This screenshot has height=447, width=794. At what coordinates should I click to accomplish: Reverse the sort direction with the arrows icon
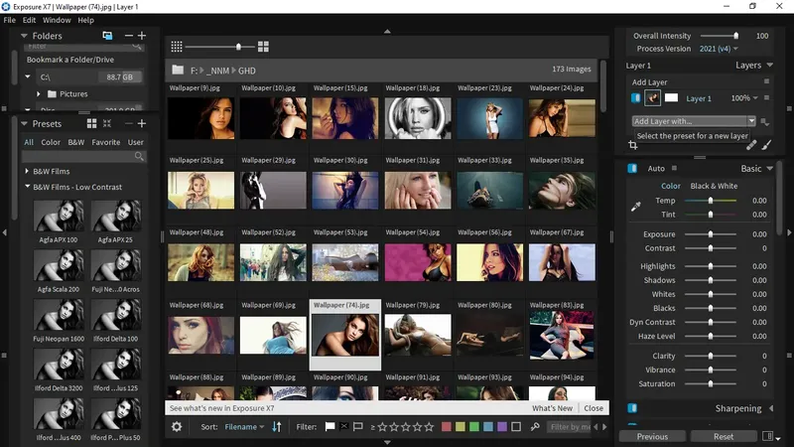[x=277, y=427]
